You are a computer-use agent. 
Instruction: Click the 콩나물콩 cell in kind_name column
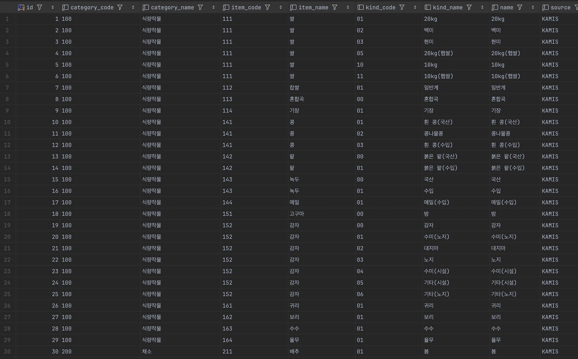click(434, 134)
